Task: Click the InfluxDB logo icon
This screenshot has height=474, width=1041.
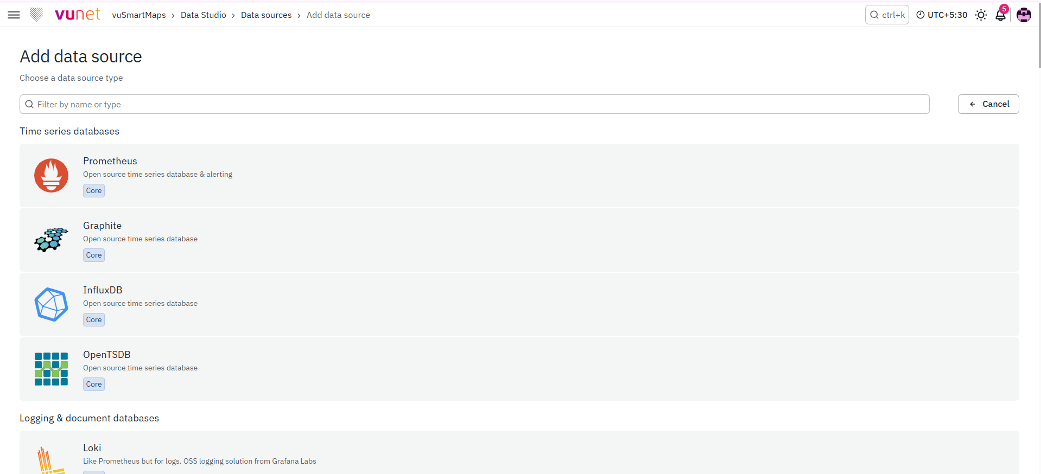Action: pos(52,304)
